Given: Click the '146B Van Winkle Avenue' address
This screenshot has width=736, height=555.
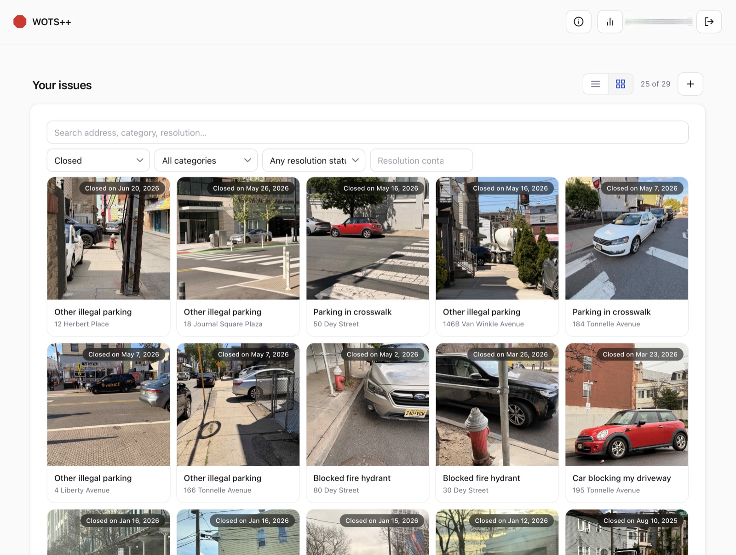Looking at the screenshot, I should (483, 324).
